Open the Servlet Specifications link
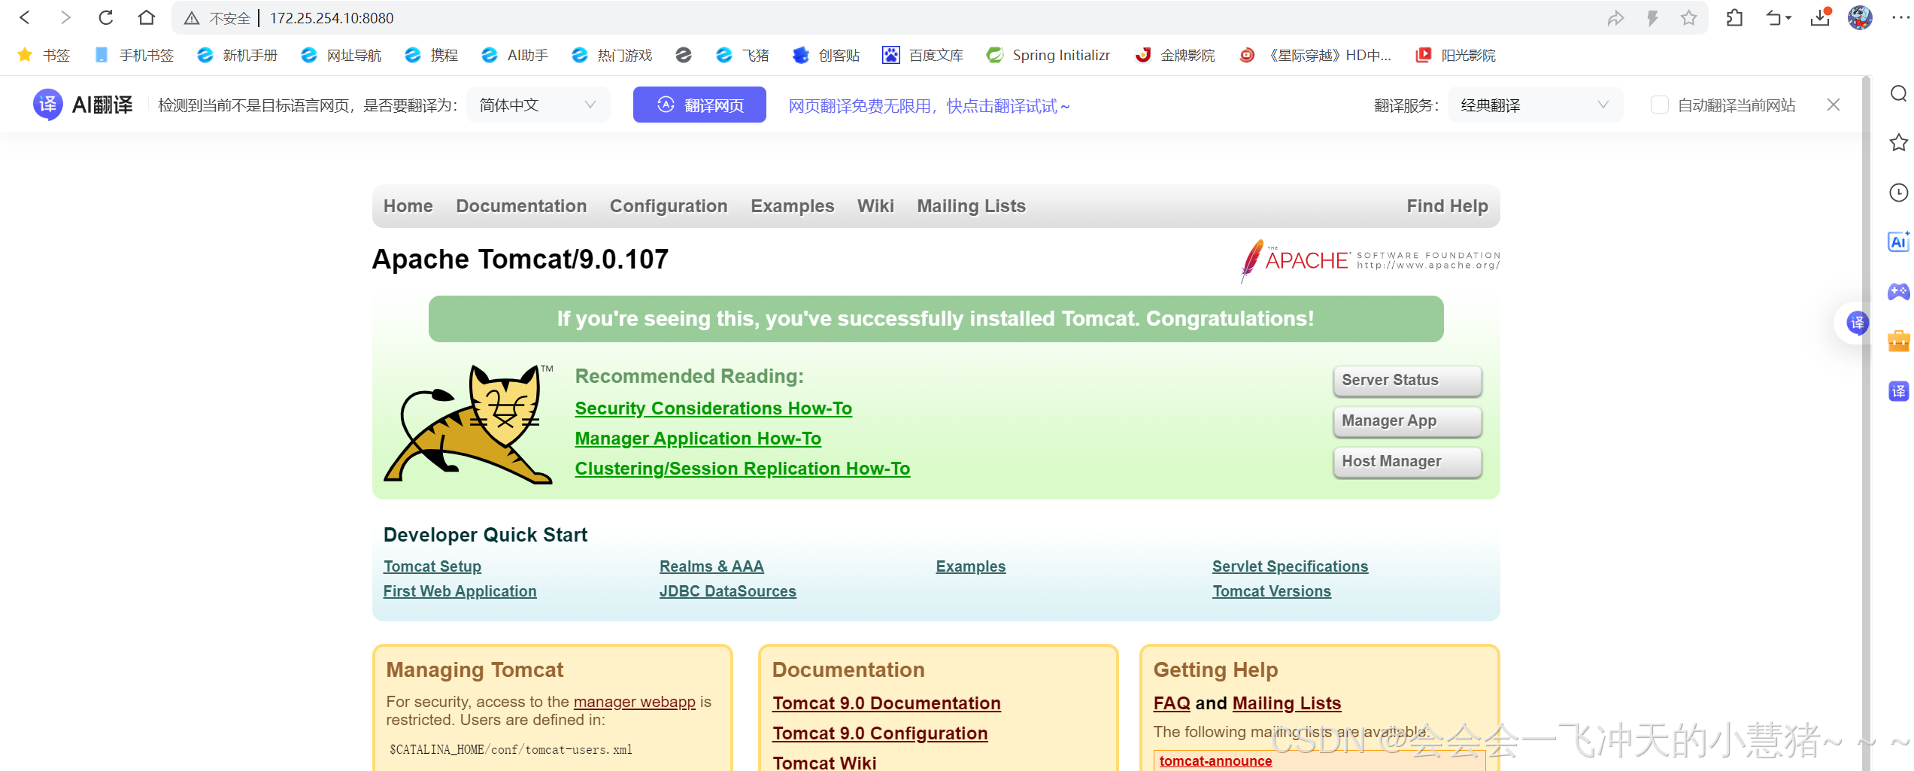Viewport: 1914px width, 771px height. pyautogui.click(x=1291, y=566)
